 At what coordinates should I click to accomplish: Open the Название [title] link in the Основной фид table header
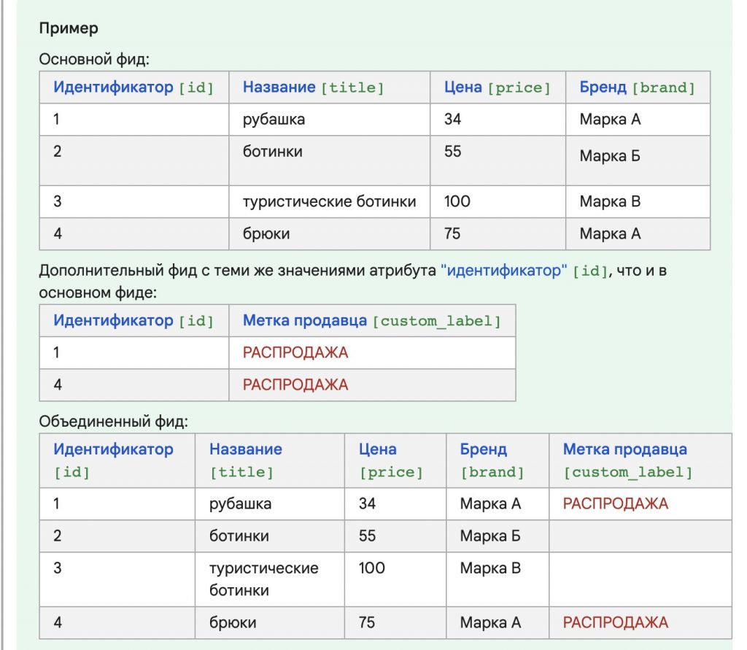tap(313, 88)
